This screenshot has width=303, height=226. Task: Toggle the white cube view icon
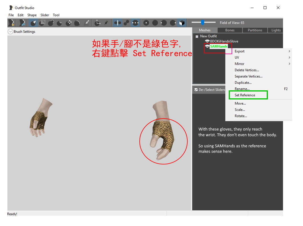(x=182, y=23)
